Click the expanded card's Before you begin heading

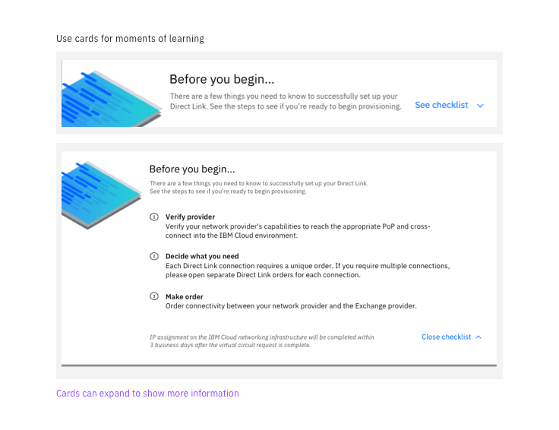tap(192, 169)
